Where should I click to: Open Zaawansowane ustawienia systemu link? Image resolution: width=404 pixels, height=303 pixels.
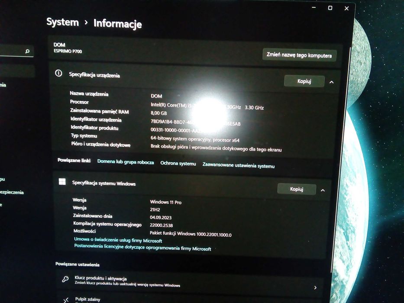tap(238, 165)
